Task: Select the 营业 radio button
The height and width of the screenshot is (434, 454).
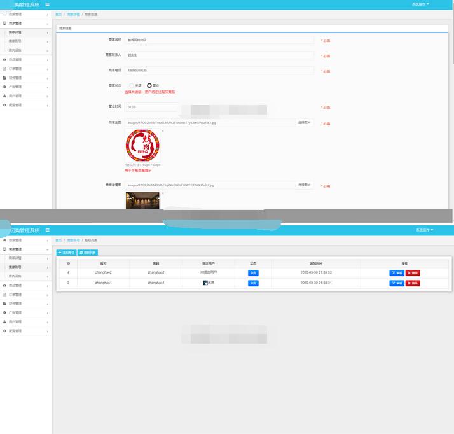Action: pyautogui.click(x=149, y=85)
